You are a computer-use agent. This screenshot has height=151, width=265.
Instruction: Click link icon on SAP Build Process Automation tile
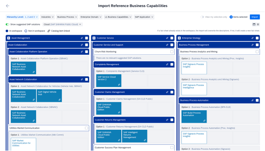[x=204, y=121]
